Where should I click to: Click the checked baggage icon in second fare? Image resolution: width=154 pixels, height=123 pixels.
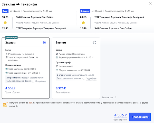click(57, 58)
